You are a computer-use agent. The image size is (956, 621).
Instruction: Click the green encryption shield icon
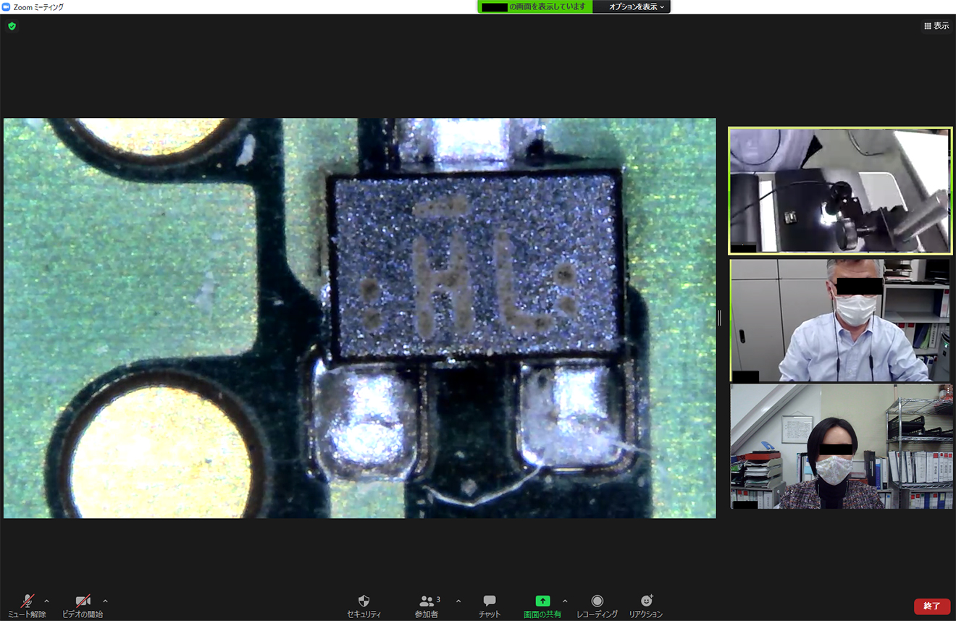(12, 26)
